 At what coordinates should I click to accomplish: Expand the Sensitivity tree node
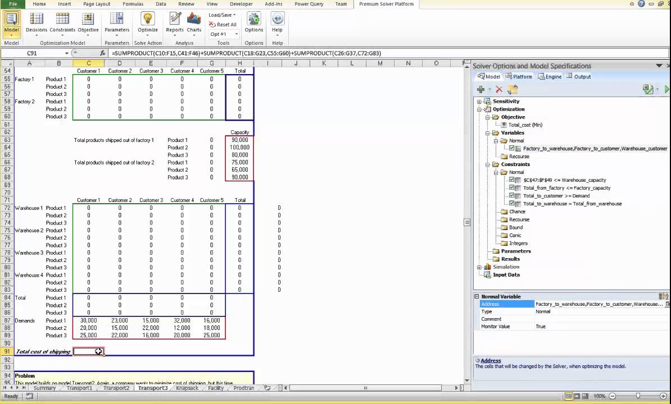point(479,102)
